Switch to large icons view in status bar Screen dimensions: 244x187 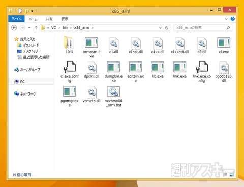(231, 175)
